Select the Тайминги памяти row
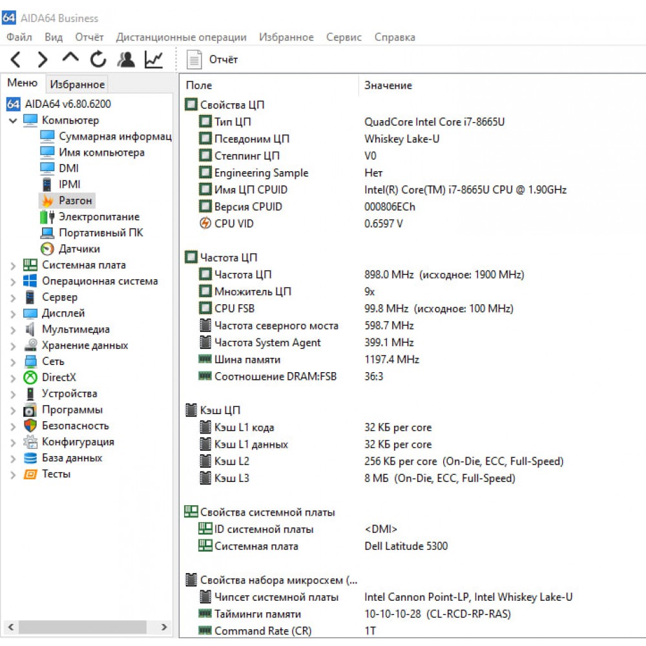 pyautogui.click(x=412, y=614)
